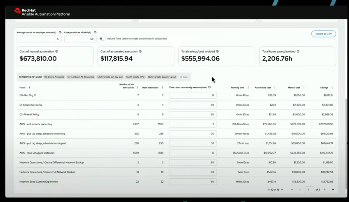Image resolution: width=349 pixels, height=202 pixels.
Task: Sort by Host executions column
Action: coord(162,87)
